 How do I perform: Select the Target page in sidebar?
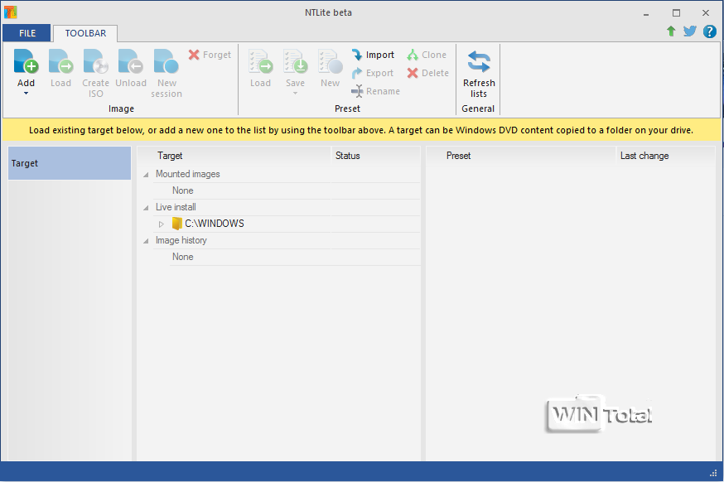70,163
